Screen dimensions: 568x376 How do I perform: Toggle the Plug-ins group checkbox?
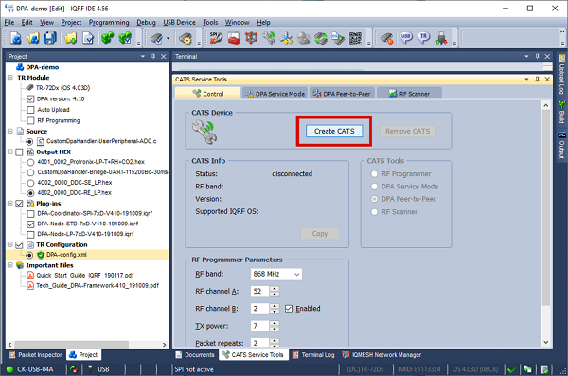pos(19,204)
